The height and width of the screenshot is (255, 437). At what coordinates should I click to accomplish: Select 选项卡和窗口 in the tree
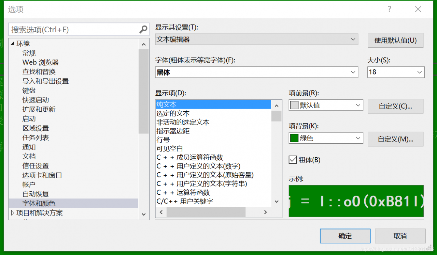[x=42, y=175]
